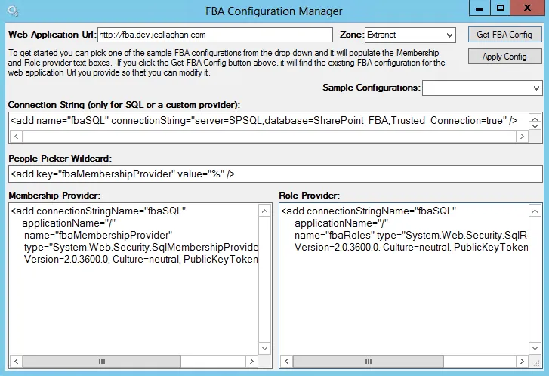Click the Role Provider horizontal scrollbar thumb
Image resolution: width=549 pixels, height=376 pixels.
(369, 361)
